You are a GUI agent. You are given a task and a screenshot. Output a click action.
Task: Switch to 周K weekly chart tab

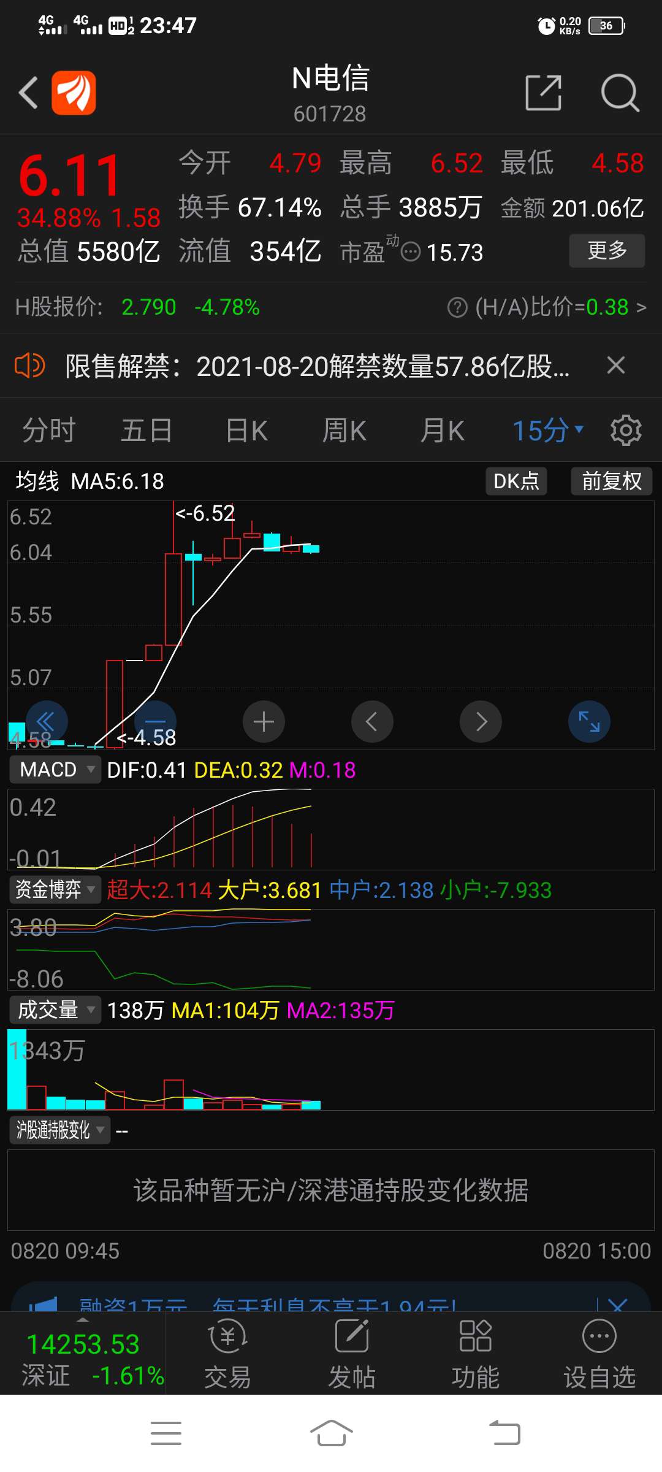pos(344,430)
